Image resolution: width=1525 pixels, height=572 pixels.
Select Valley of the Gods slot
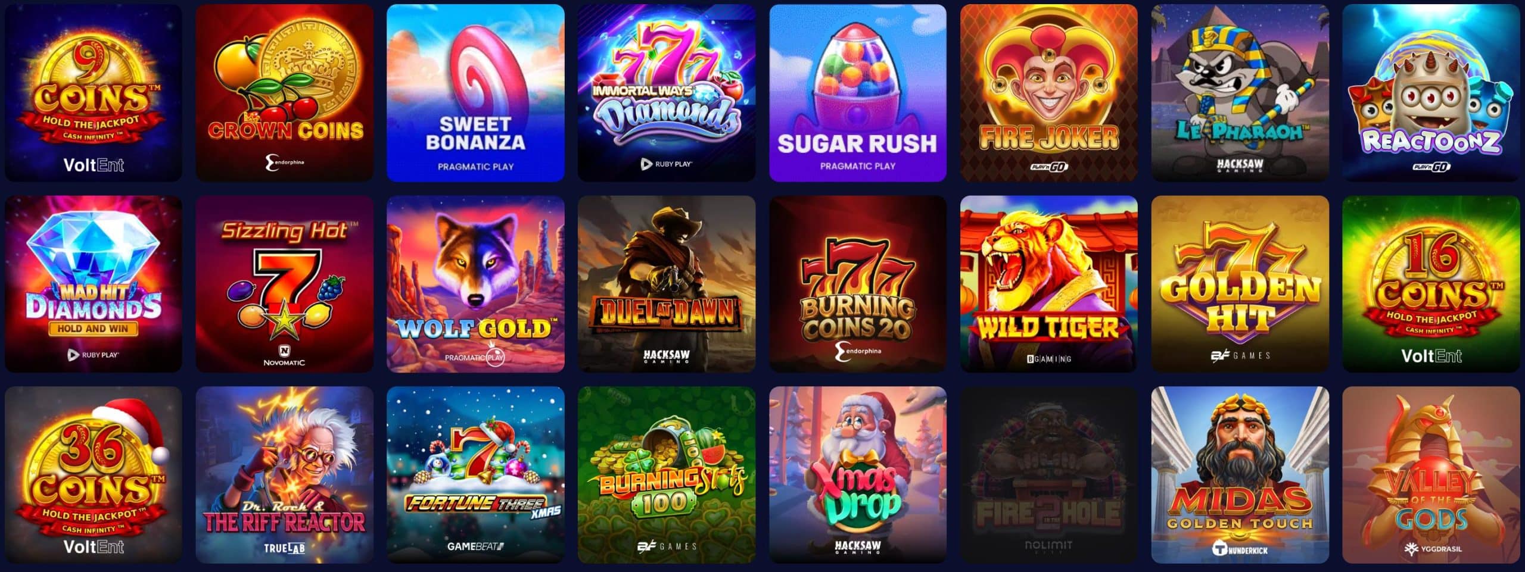(x=1431, y=475)
